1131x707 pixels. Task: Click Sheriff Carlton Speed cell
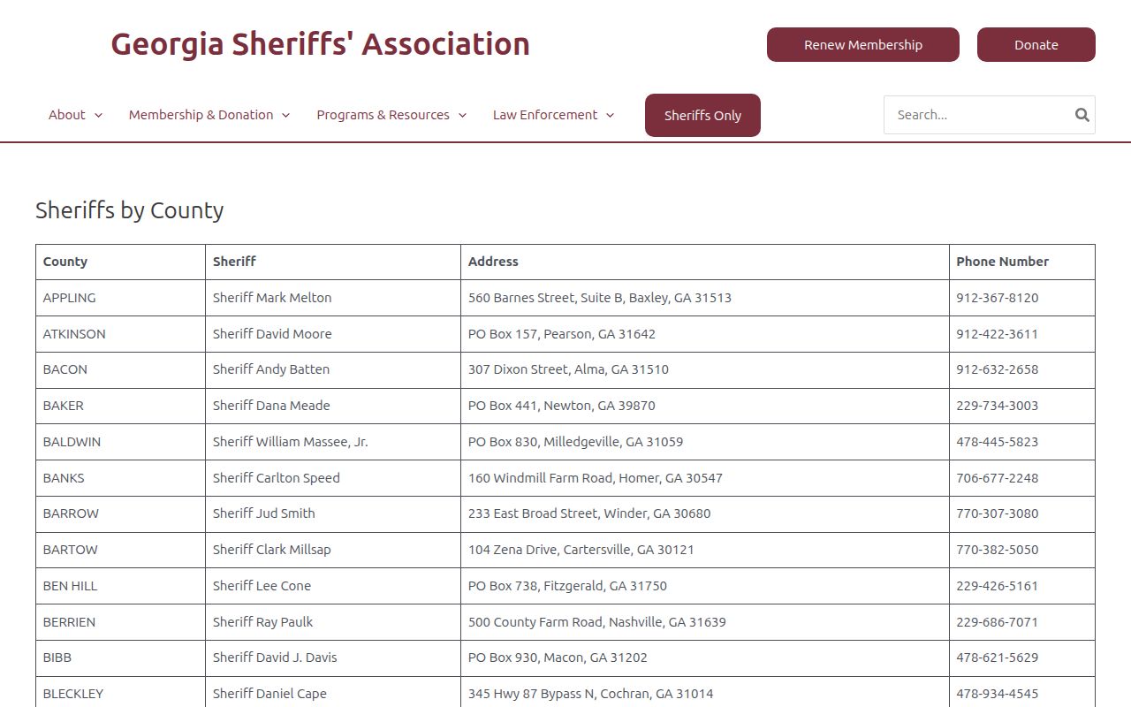[x=333, y=478]
